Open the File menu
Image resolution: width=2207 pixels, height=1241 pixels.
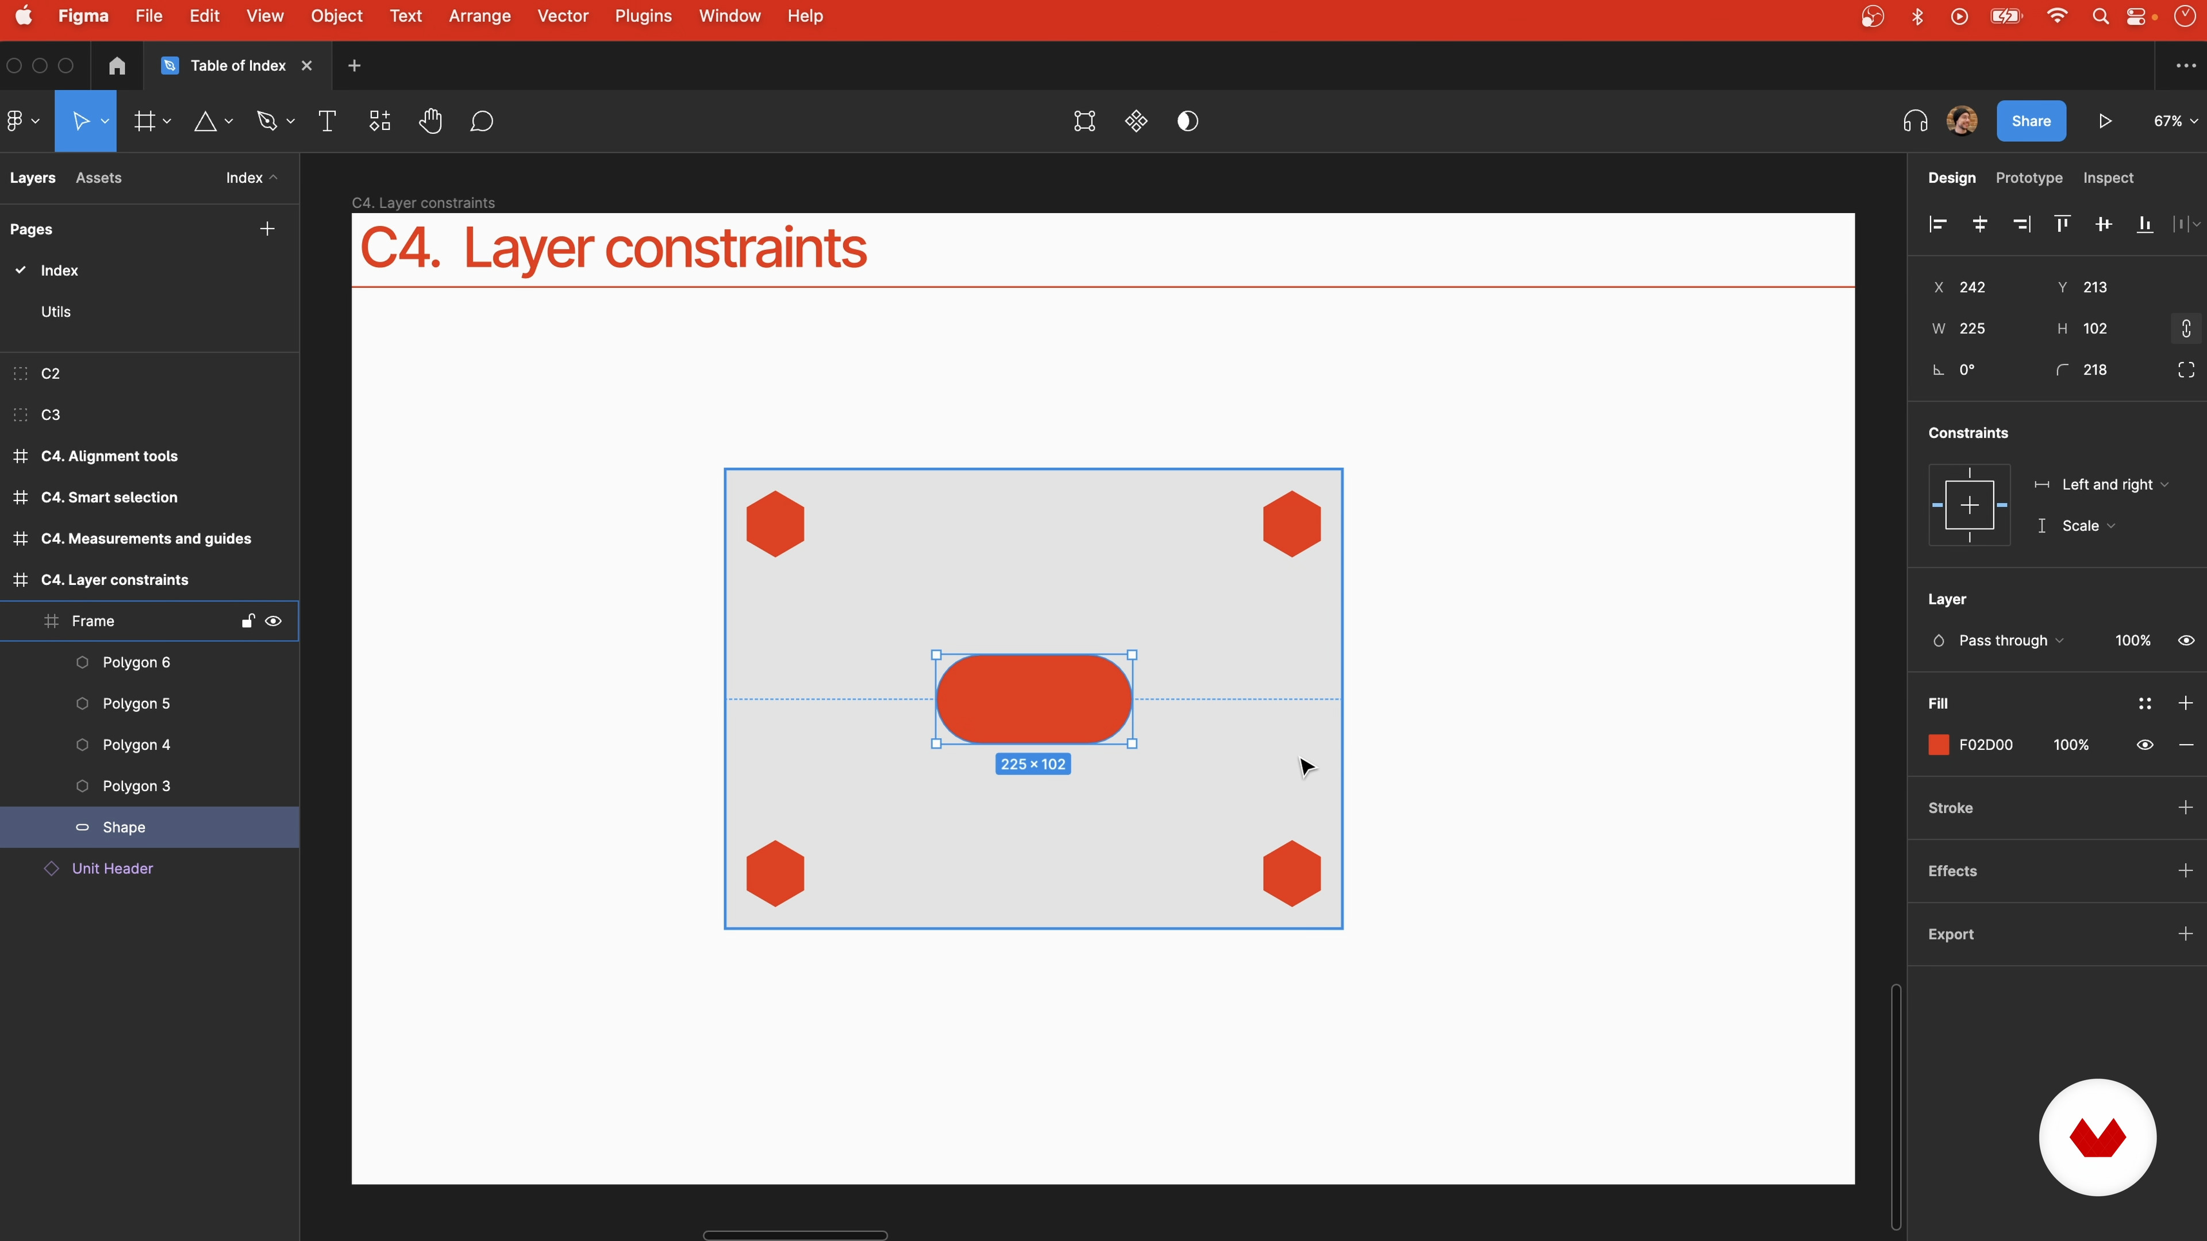tap(148, 16)
